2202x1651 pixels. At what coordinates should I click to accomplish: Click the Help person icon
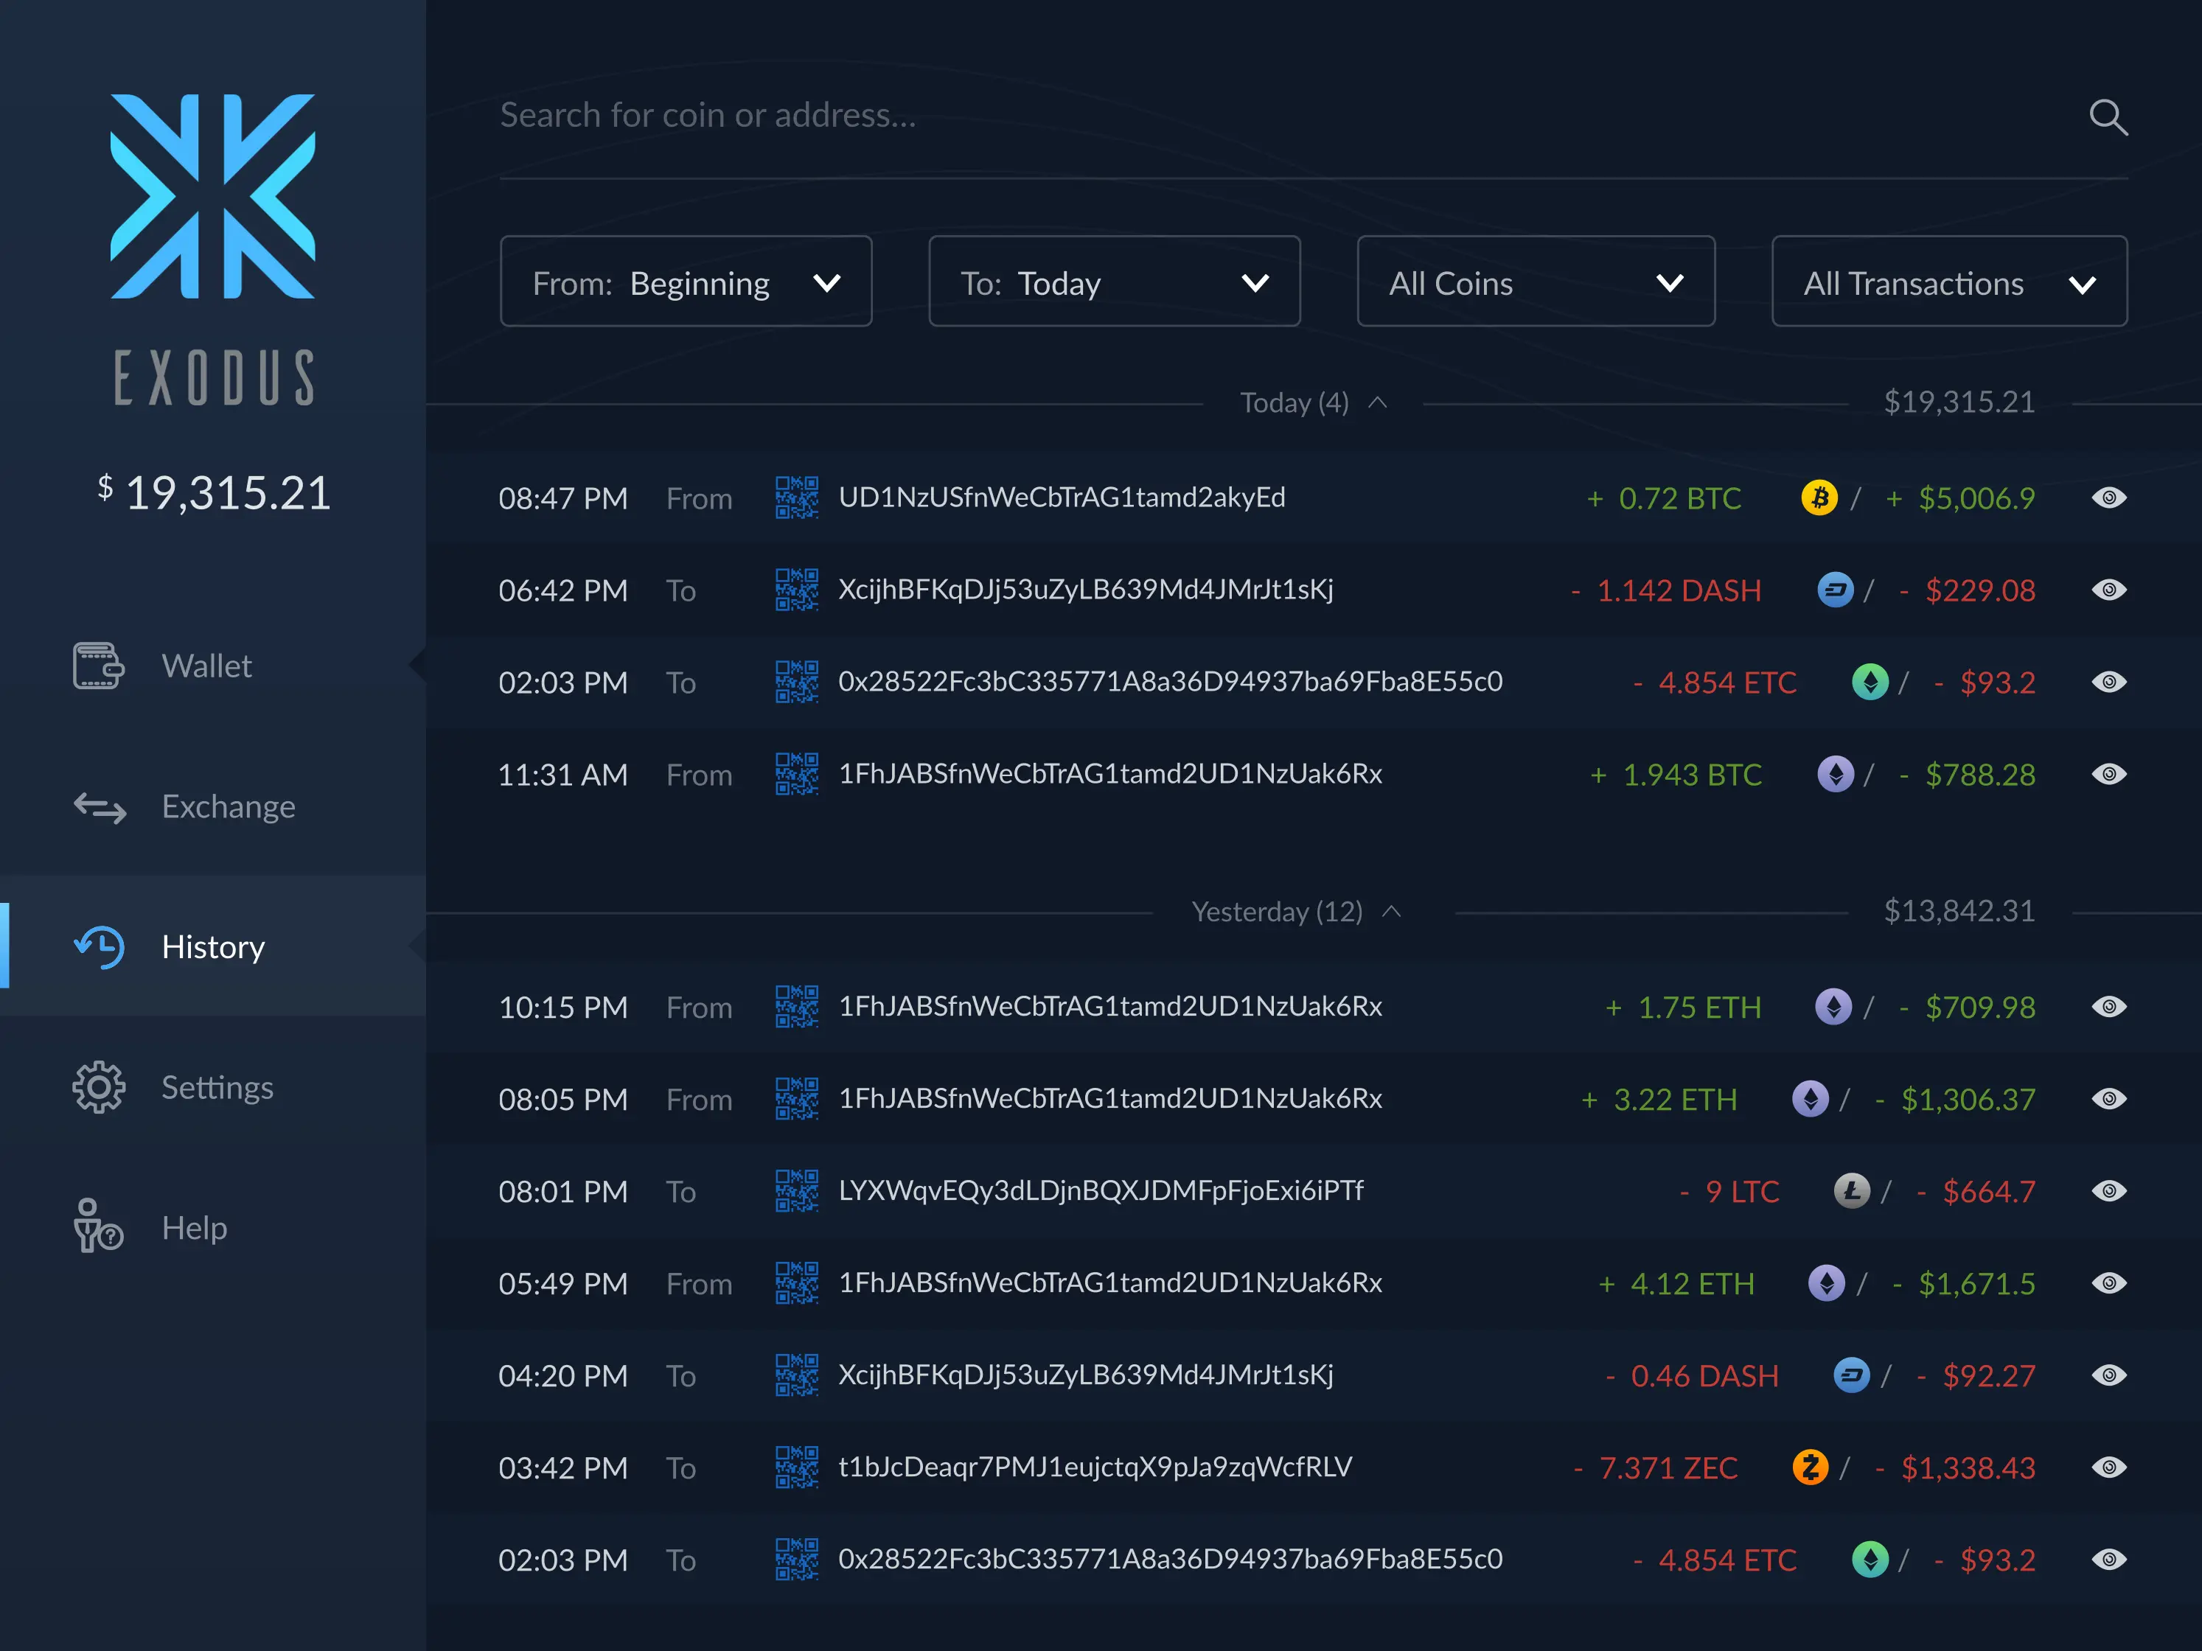pyautogui.click(x=97, y=1225)
